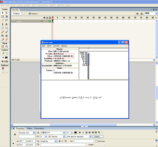Click the Edit Scene icon

137,14
